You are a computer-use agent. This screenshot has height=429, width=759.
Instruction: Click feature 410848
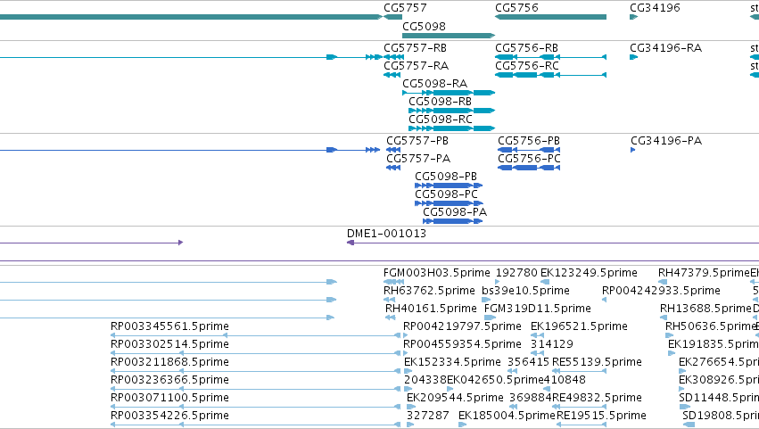(565, 381)
